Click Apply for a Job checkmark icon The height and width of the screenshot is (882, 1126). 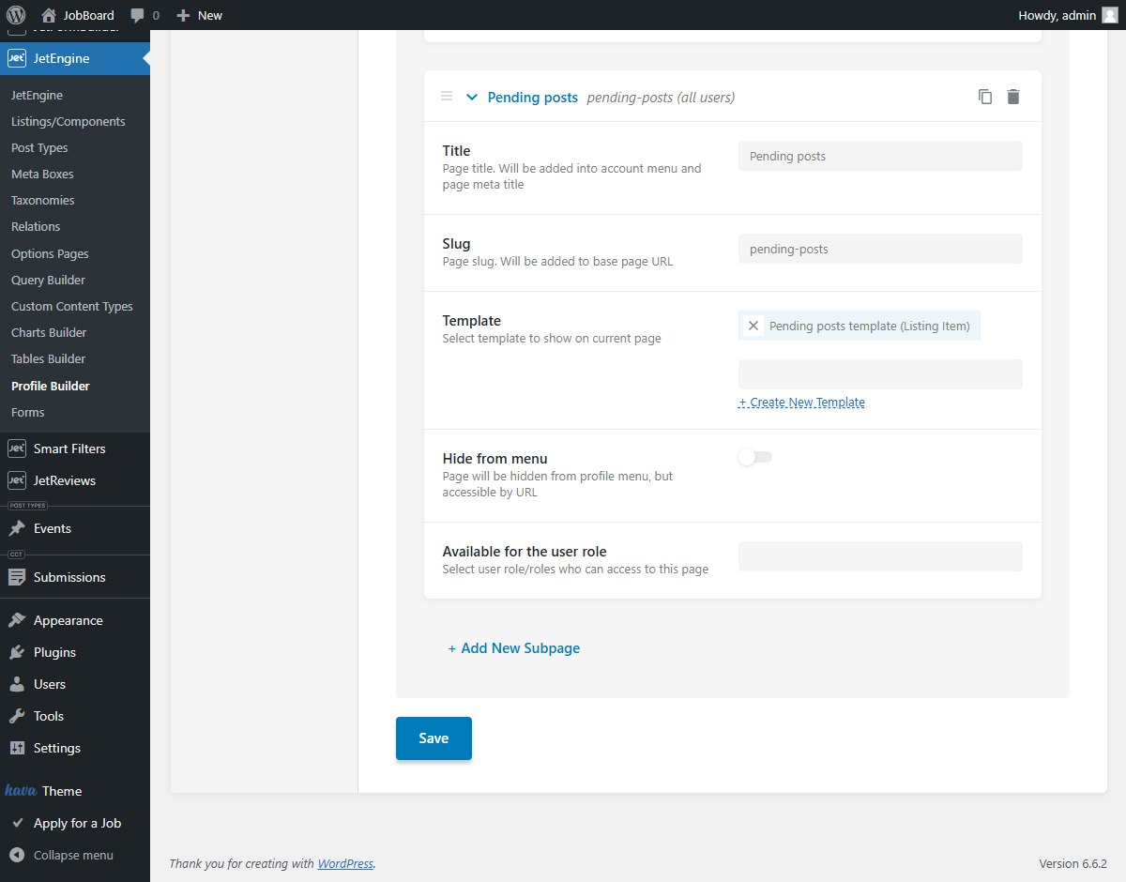pyautogui.click(x=17, y=823)
